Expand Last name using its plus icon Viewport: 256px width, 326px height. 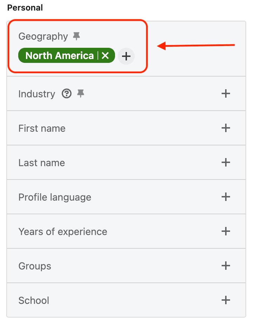pyautogui.click(x=226, y=163)
